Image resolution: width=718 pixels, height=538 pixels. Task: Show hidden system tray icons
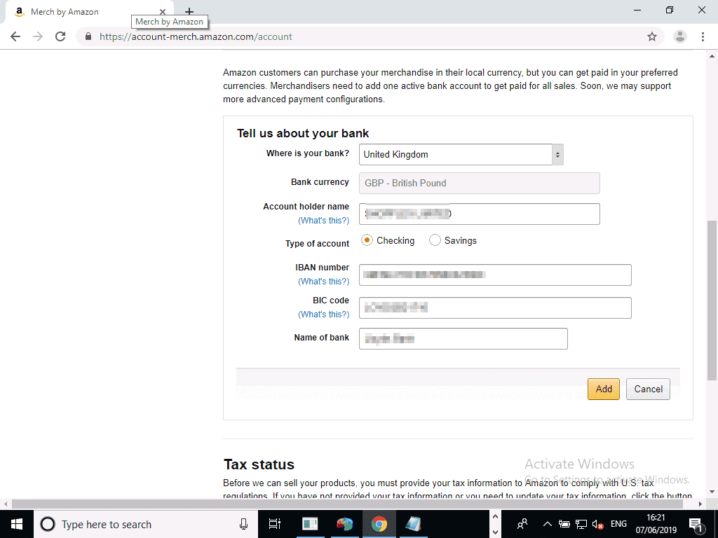(547, 524)
